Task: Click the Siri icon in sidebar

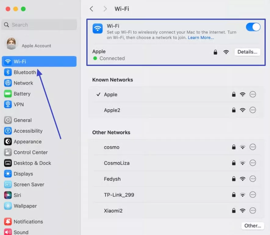Action: coord(8,195)
